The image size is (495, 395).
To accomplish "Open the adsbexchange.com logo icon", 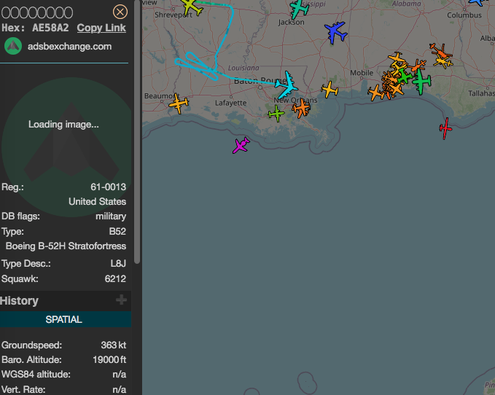I will click(x=13, y=46).
